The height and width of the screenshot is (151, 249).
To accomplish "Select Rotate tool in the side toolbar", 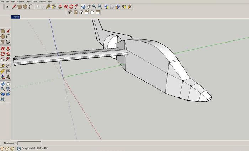I will (2, 54).
